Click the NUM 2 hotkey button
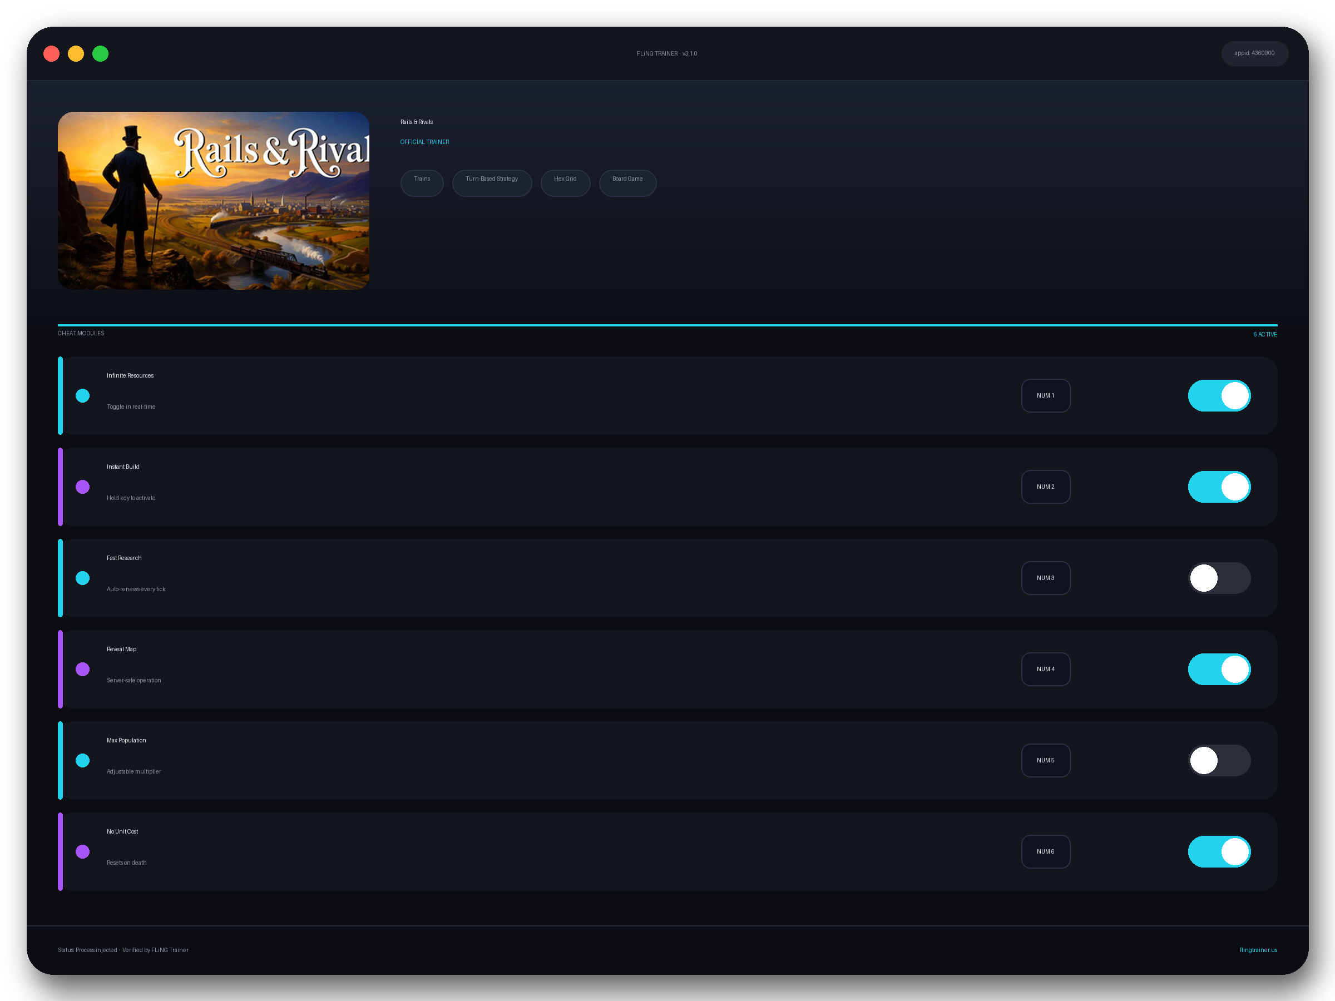 click(1045, 487)
